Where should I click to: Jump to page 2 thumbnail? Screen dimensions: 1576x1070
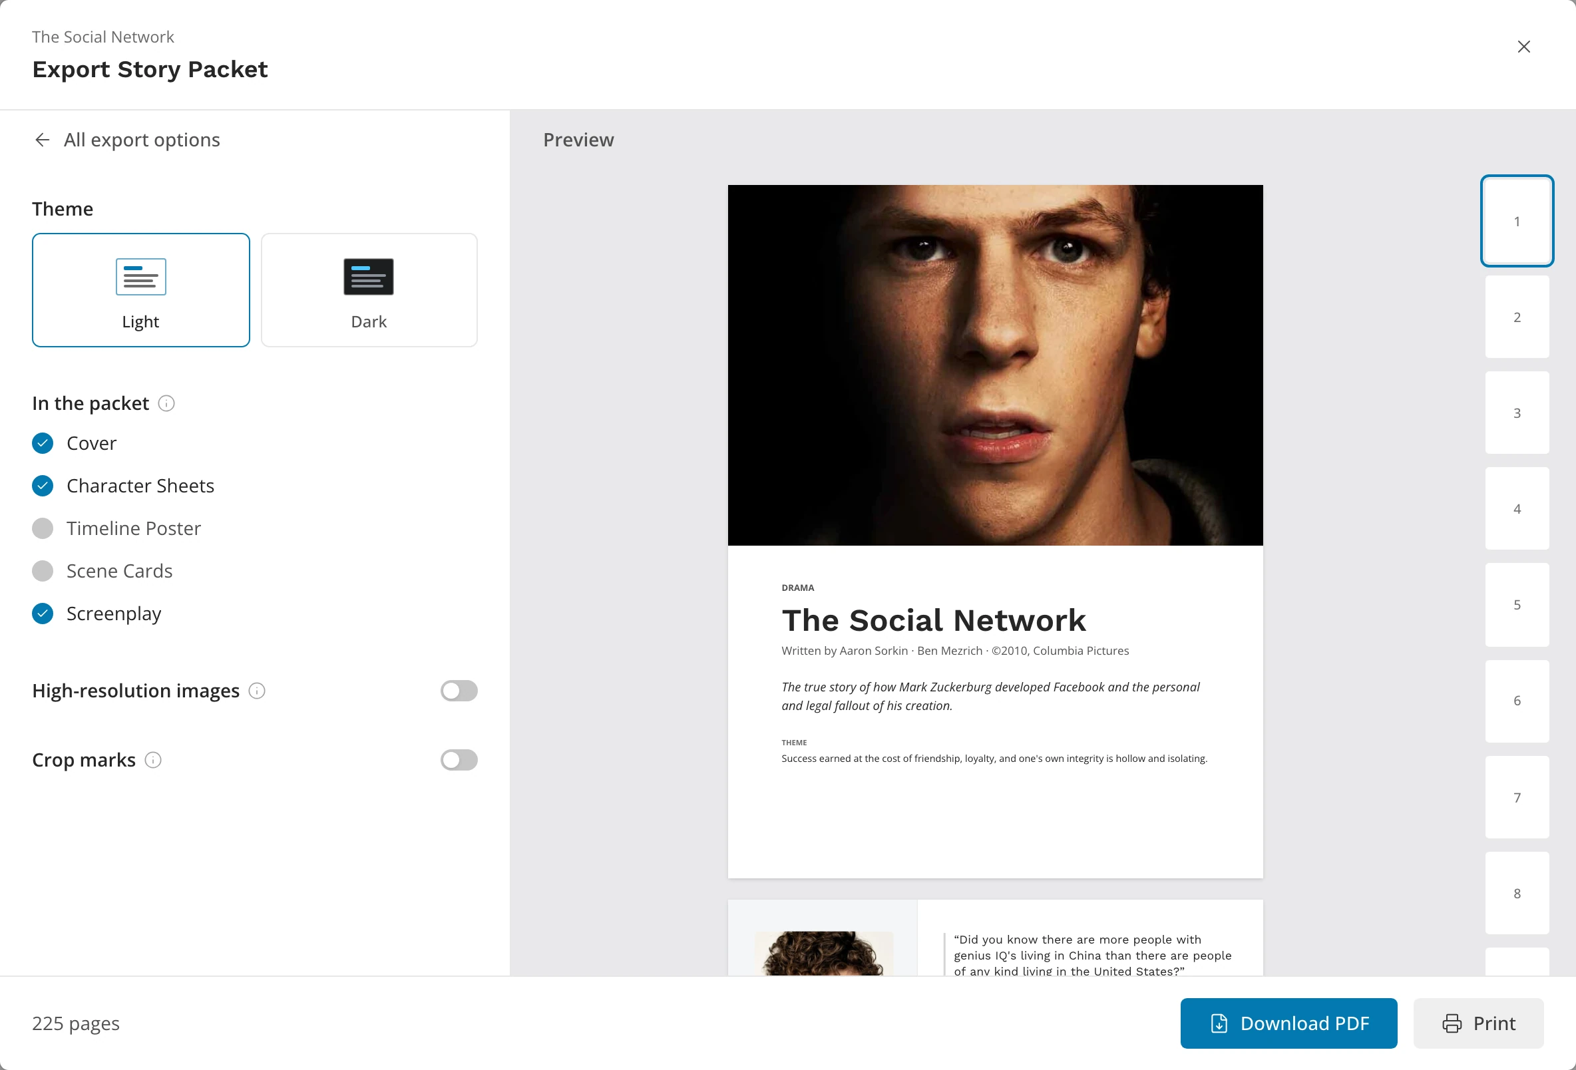[x=1517, y=317]
